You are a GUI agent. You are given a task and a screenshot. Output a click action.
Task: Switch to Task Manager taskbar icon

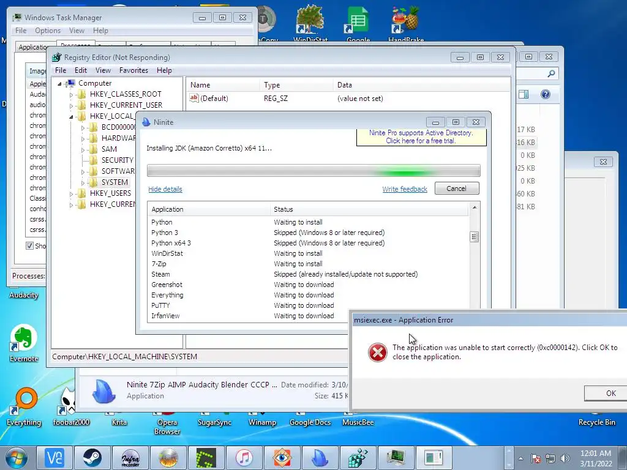click(x=396, y=458)
